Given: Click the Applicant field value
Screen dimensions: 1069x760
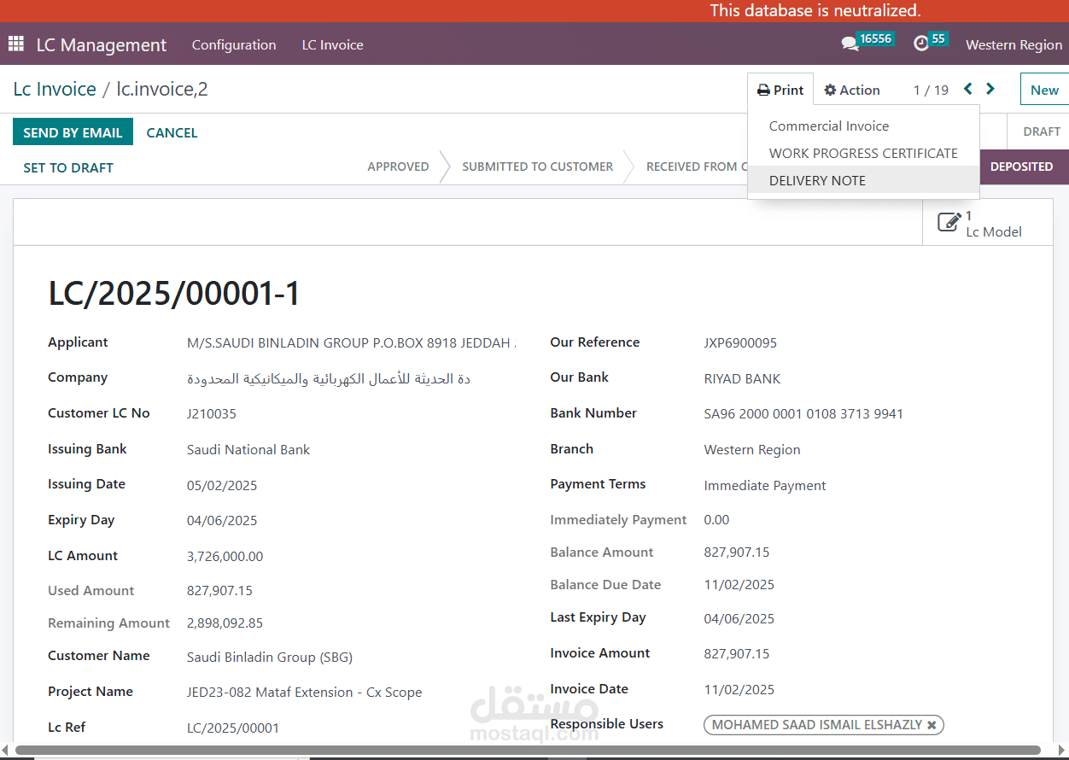Looking at the screenshot, I should pos(351,342).
